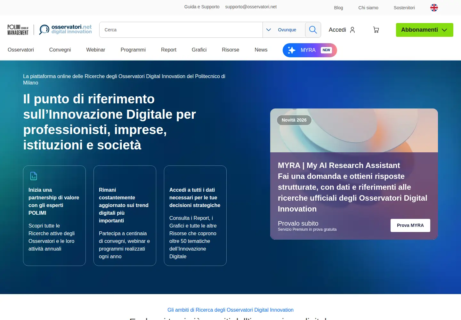Open the Sostenitori link
The width and height of the screenshot is (461, 320).
click(x=404, y=8)
